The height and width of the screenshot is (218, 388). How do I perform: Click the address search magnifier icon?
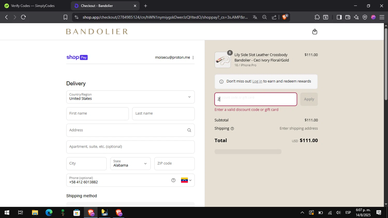[189, 130]
